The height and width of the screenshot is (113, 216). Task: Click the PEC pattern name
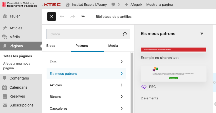[x=152, y=87]
